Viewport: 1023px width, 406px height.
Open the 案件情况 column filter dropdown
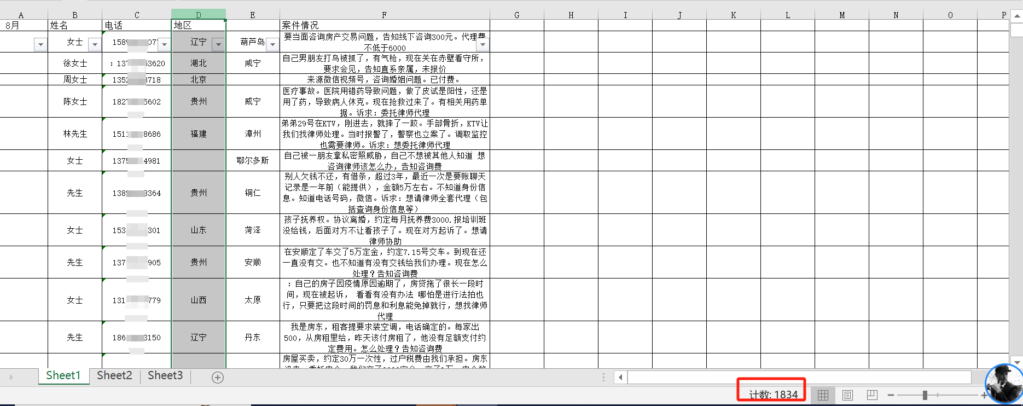(x=483, y=45)
